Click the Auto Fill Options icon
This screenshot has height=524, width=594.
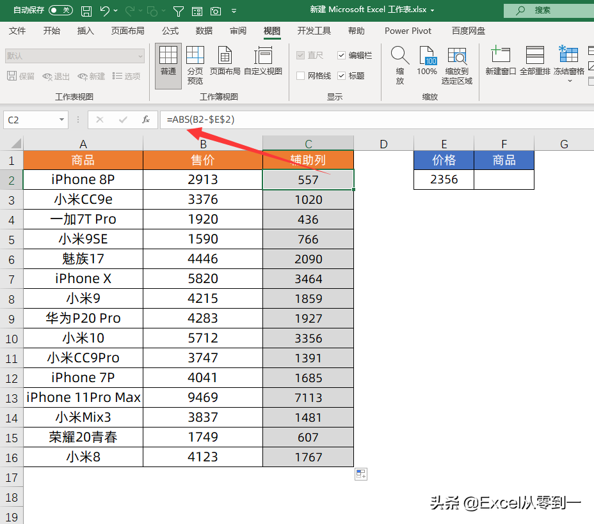(x=361, y=474)
